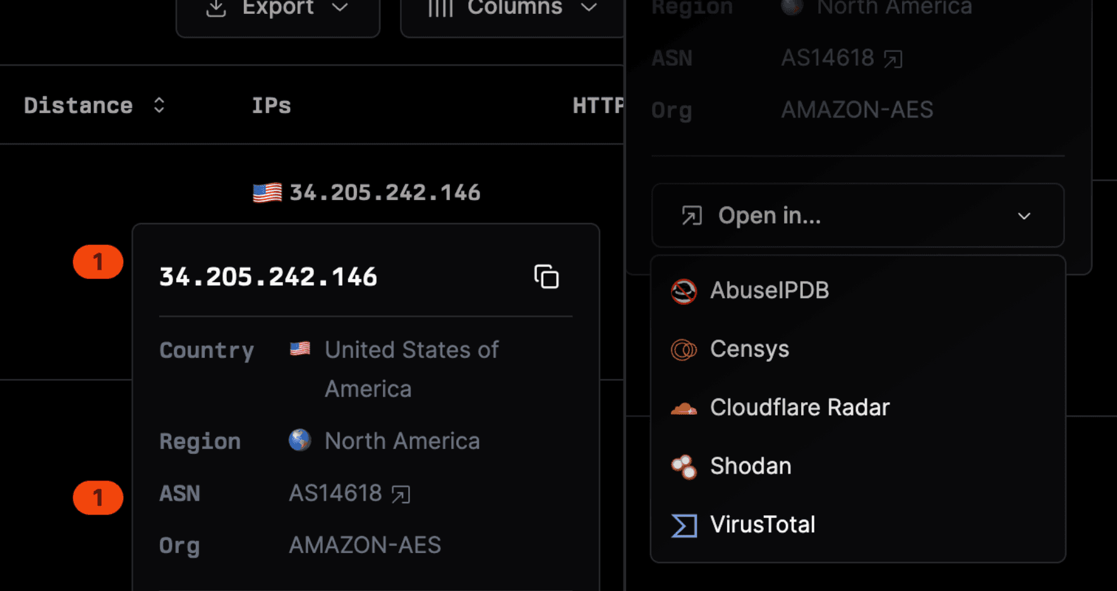
Task: Click the Shodan logo icon
Action: (x=684, y=467)
